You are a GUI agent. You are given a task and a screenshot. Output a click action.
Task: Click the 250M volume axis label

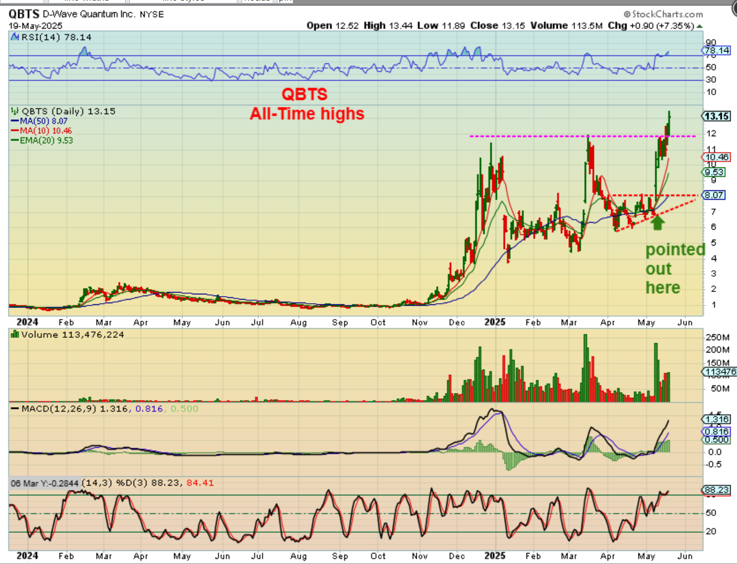coord(718,337)
